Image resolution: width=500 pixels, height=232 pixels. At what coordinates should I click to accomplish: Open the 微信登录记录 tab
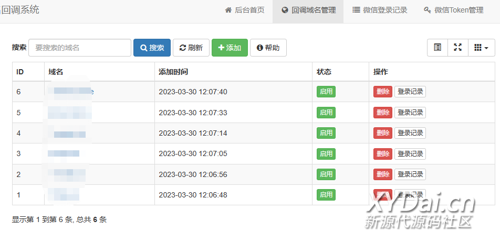click(x=380, y=10)
